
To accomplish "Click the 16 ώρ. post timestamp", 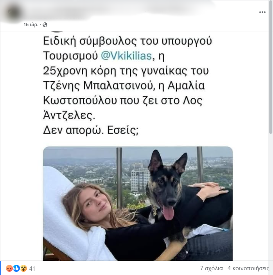I will tap(31, 25).
